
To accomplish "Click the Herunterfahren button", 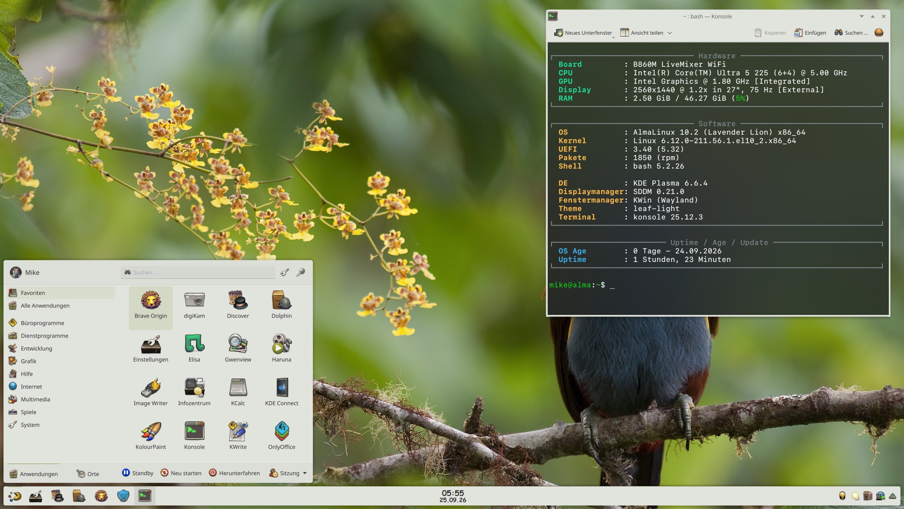I will coord(234,473).
